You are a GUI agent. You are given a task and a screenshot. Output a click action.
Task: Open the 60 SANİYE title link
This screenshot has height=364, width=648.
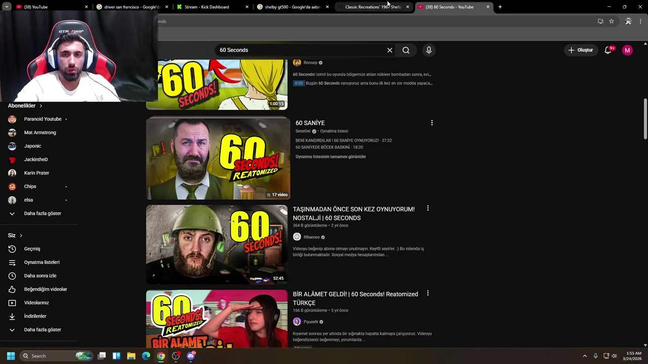310,123
